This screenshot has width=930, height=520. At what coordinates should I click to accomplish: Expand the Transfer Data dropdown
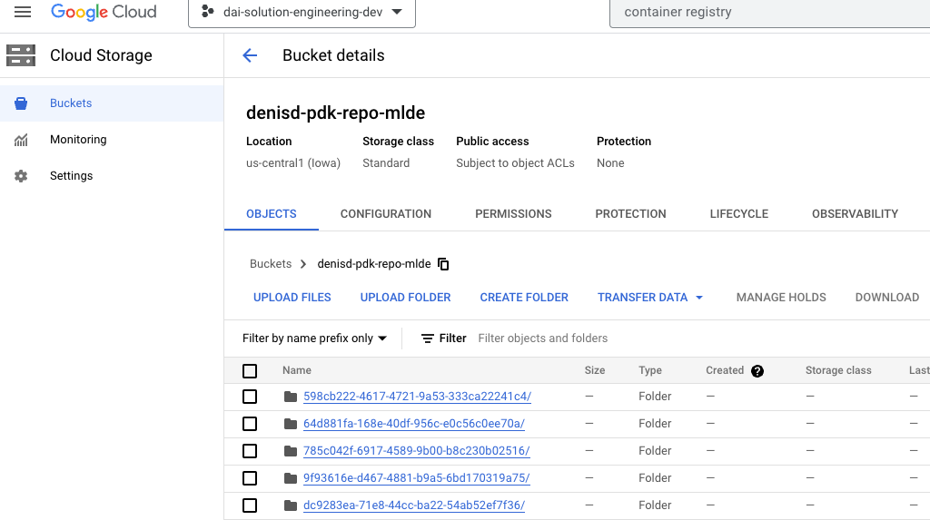click(x=650, y=297)
